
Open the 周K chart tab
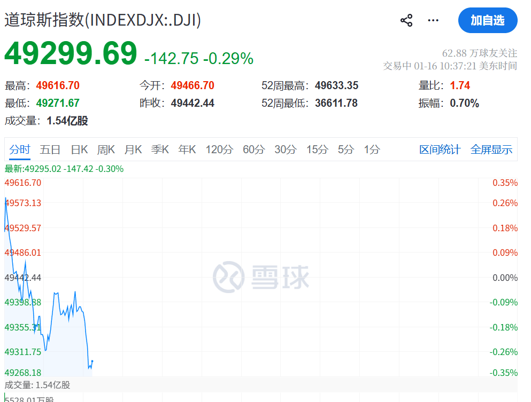(x=106, y=149)
